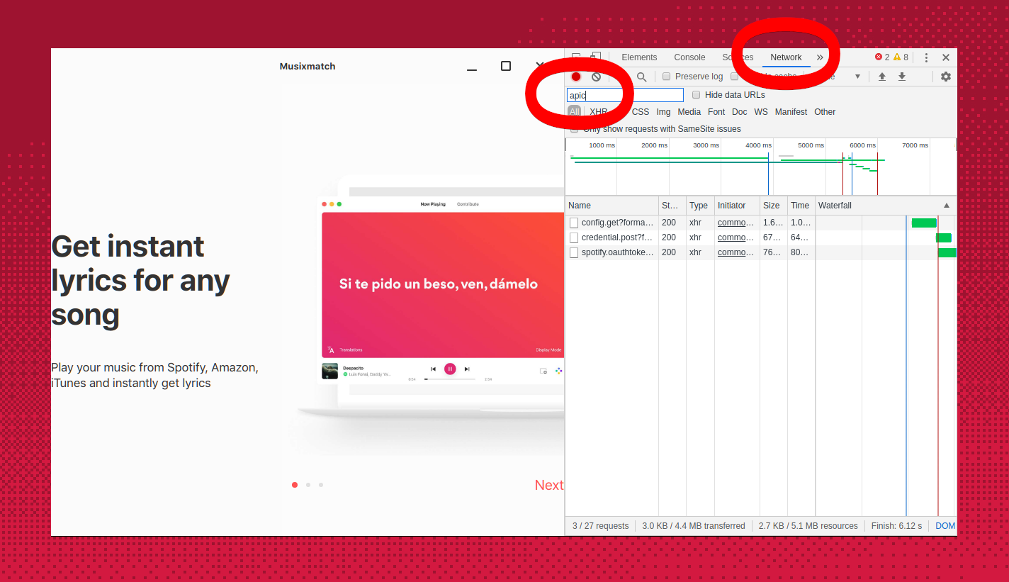The image size is (1009, 582).
Task: Check the Hide data URLs checkbox
Action: pos(696,95)
